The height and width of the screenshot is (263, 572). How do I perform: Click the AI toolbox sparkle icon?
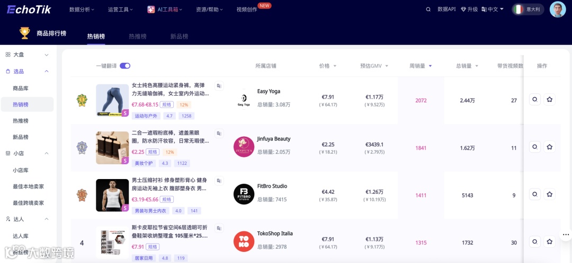tap(151, 10)
